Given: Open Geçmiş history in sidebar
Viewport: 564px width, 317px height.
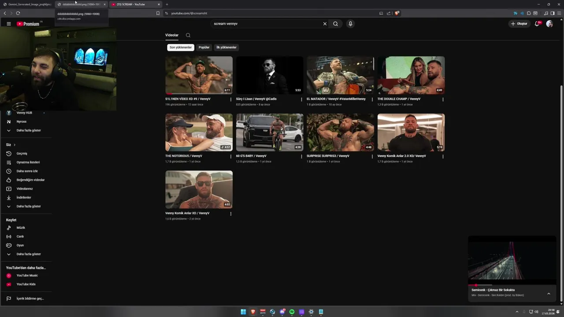Looking at the screenshot, I should [26, 154].
